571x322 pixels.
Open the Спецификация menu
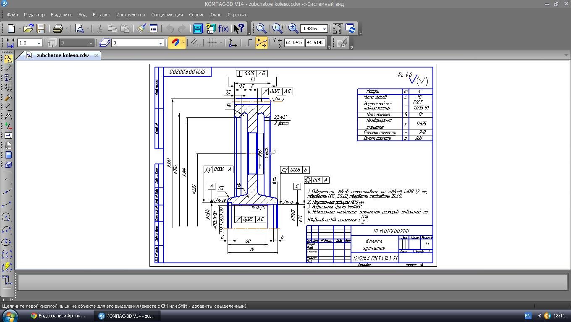(167, 15)
